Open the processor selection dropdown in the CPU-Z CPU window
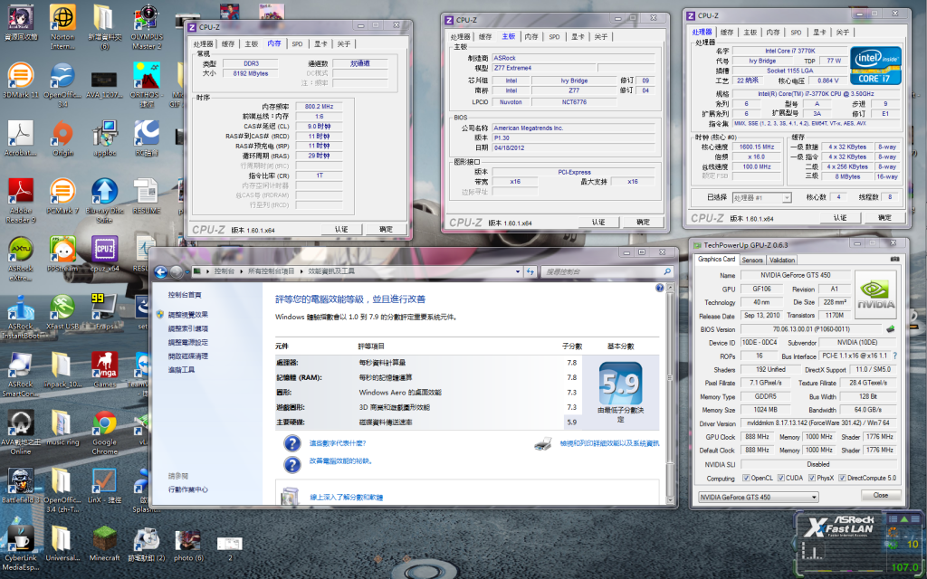Image resolution: width=927 pixels, height=579 pixels. [x=761, y=197]
